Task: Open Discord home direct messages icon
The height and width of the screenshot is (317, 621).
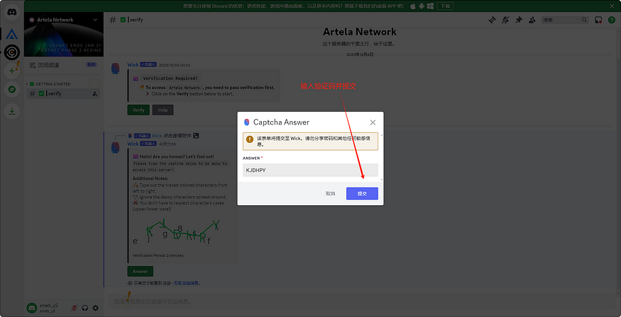Action: pyautogui.click(x=12, y=12)
